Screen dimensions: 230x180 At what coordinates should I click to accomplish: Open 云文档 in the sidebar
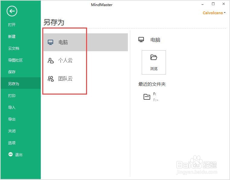(x=14, y=48)
